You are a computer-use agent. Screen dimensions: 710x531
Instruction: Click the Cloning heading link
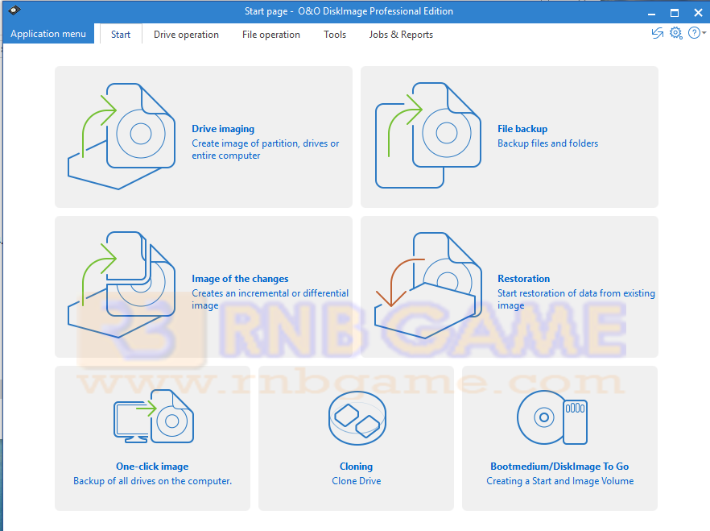357,467
